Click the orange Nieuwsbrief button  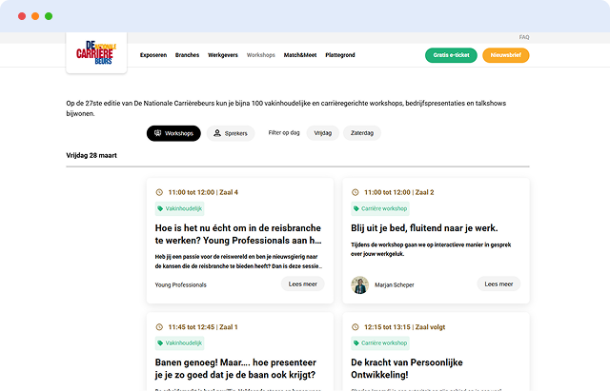[x=505, y=55]
